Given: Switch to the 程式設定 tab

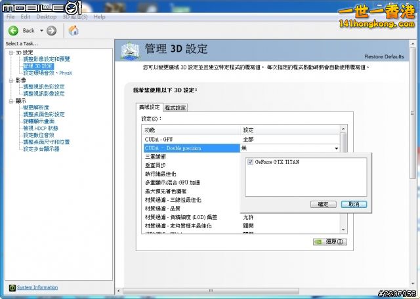Looking at the screenshot, I should pos(175,108).
